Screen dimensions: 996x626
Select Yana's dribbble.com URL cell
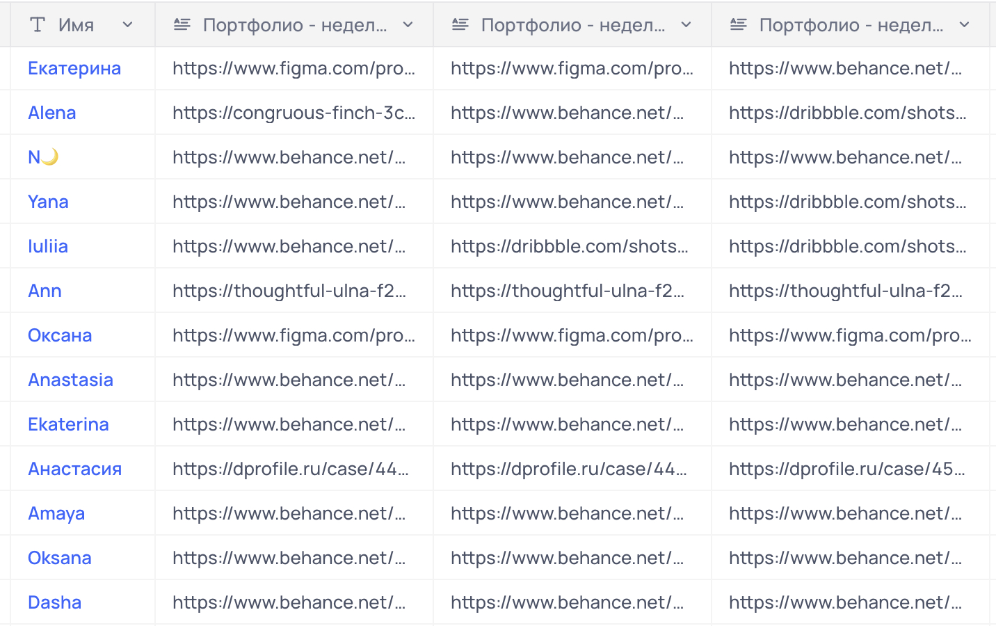click(851, 202)
